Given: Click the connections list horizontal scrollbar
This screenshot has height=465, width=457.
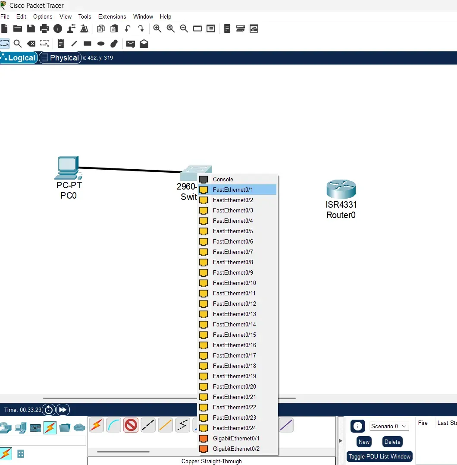Looking at the screenshot, I should click(x=123, y=452).
